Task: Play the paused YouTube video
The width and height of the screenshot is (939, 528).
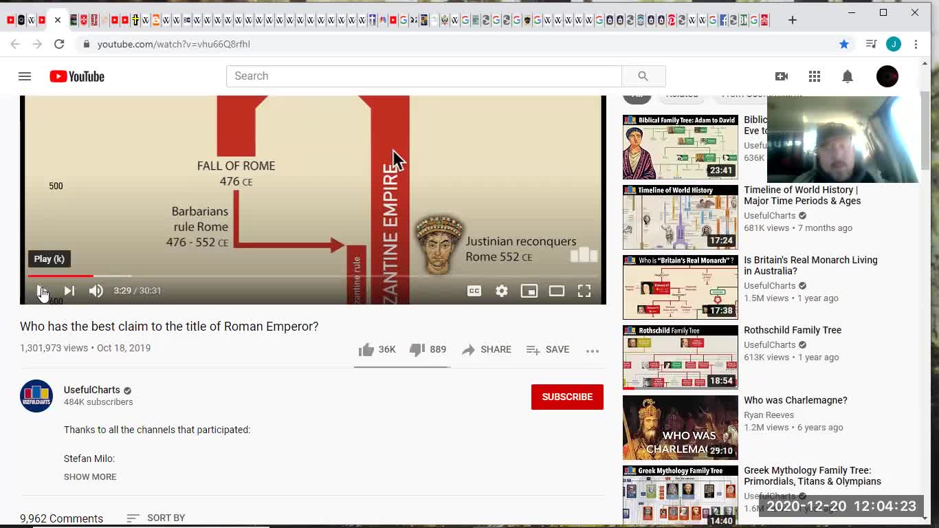Action: 41,291
